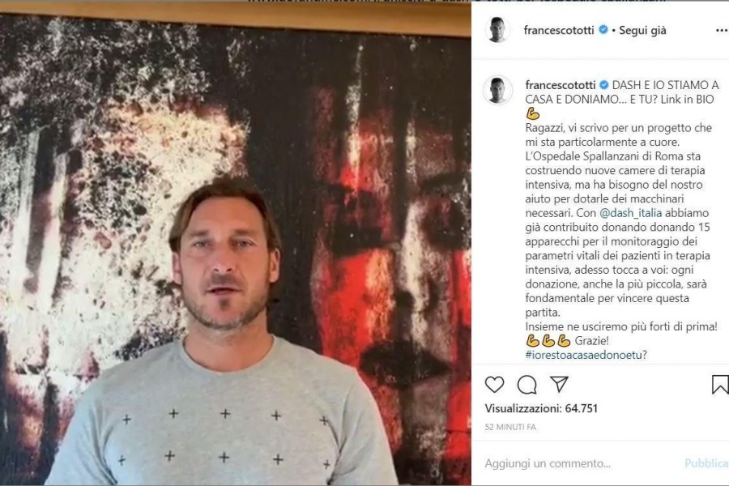The width and height of the screenshot is (729, 486).
Task: Open the three-dot more options menu
Action: [x=722, y=30]
